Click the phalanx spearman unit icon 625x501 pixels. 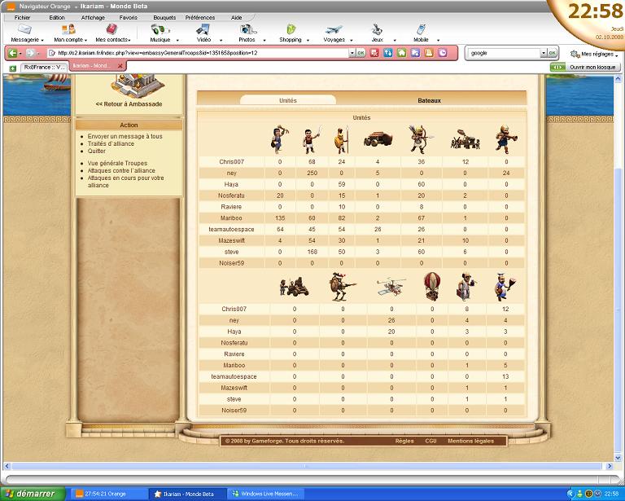point(342,140)
